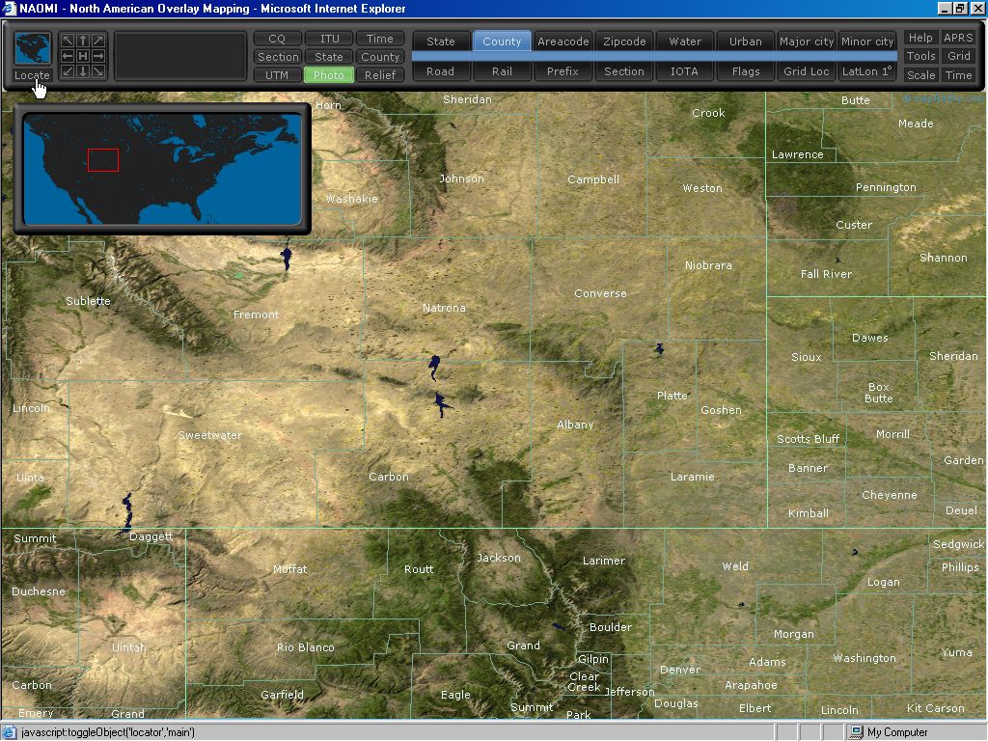
Task: Pan map north with up arrow
Action: 83,41
